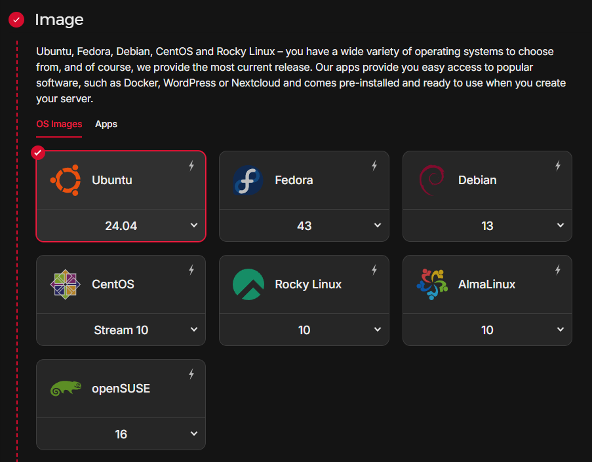
Task: Select the Rocky Linux image name
Action: coord(308,284)
